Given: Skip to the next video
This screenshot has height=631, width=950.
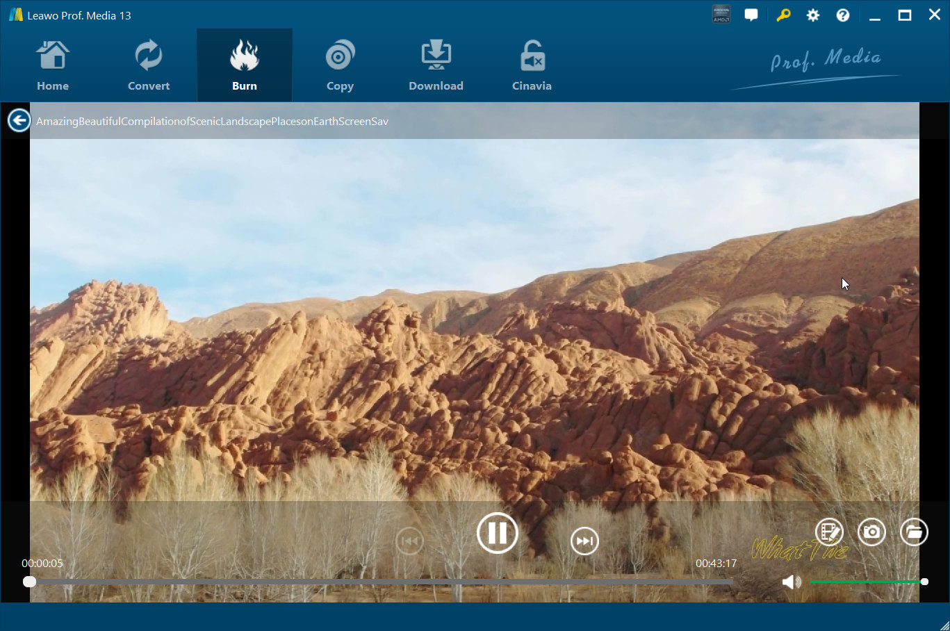Looking at the screenshot, I should pyautogui.click(x=584, y=541).
